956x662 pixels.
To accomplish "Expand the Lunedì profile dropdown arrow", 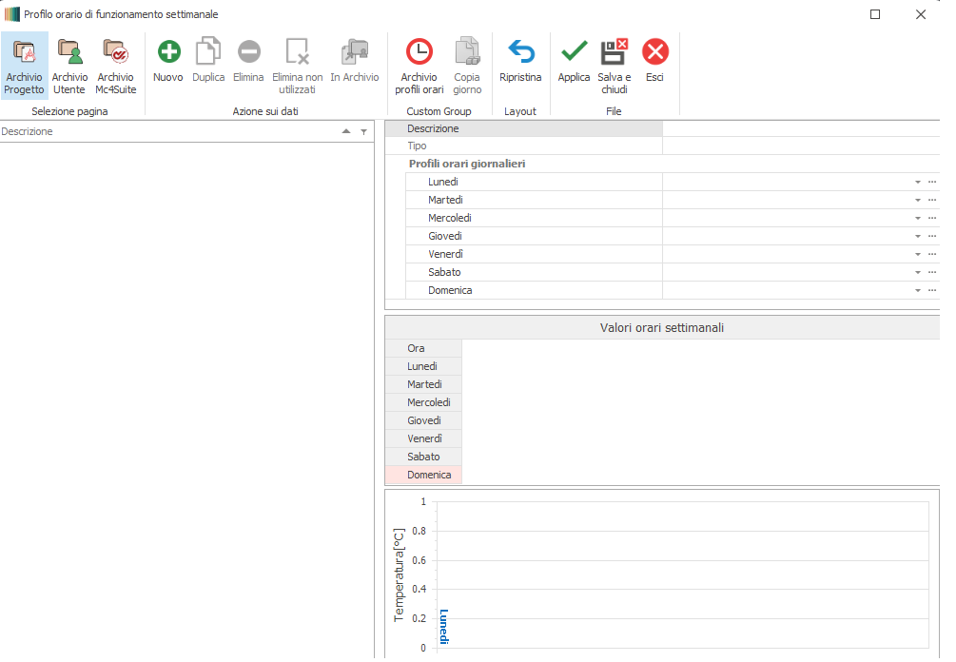I will tap(918, 182).
